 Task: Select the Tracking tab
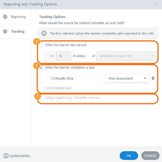[x=18, y=32]
